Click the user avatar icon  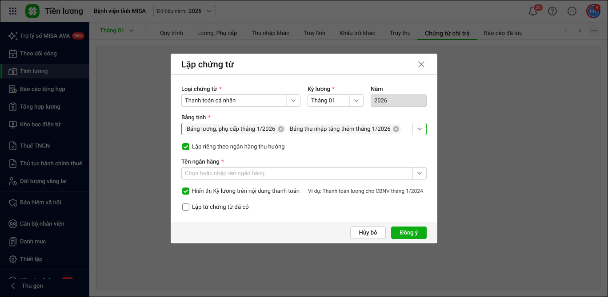click(x=593, y=11)
